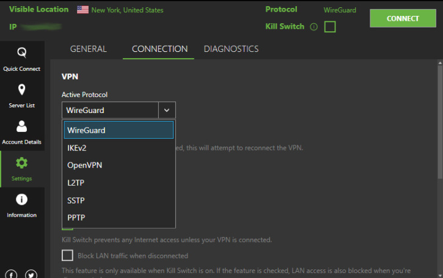Screen dimensions: 443x278
Task: Click 'Kill Switch prevents any Internet access' text
Action: 167,240
